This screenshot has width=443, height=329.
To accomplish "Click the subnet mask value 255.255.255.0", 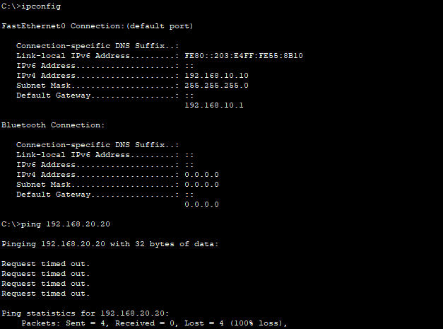I will 216,85.
